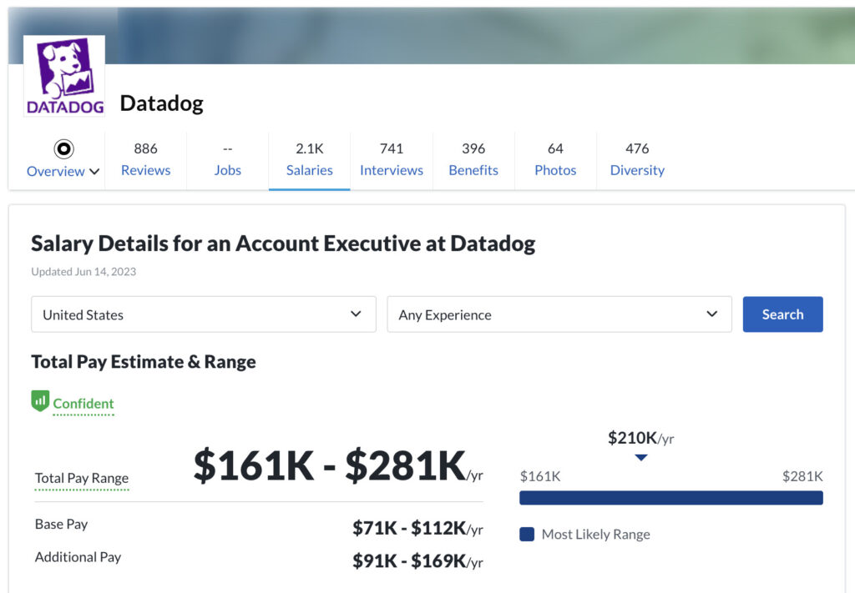Click the '$281K' range maximum label
The width and height of the screenshot is (855, 593).
(x=802, y=476)
